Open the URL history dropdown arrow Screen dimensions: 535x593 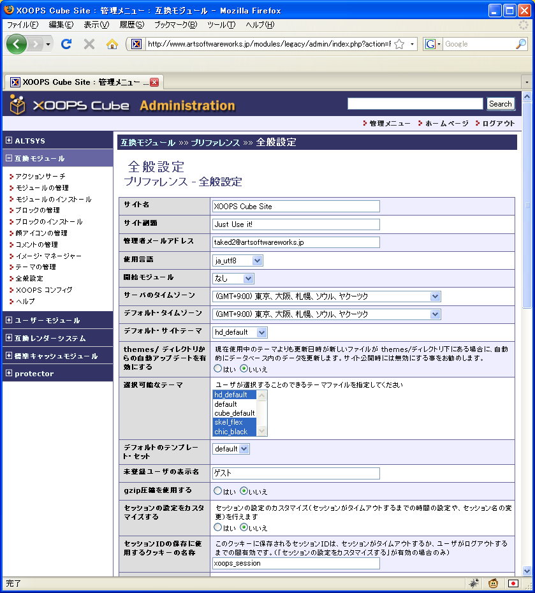point(412,44)
